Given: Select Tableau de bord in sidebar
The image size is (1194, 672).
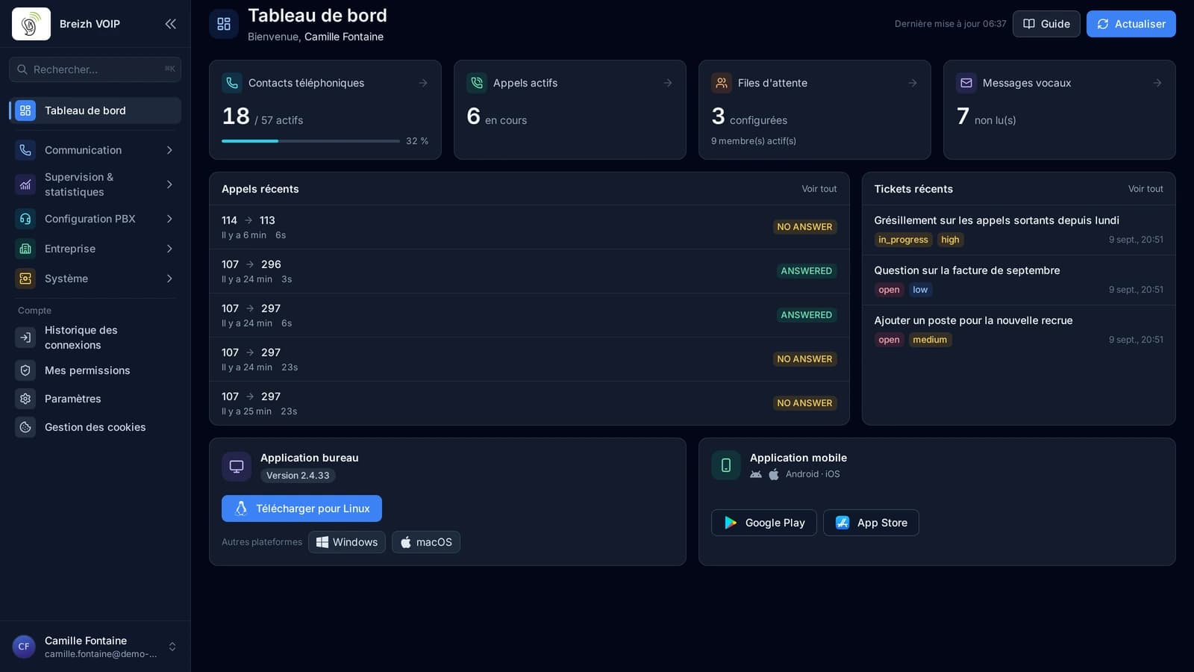Looking at the screenshot, I should (95, 111).
